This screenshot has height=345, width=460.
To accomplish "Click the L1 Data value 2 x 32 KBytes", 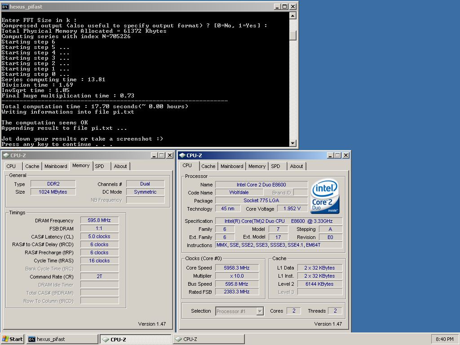I will click(x=320, y=268).
